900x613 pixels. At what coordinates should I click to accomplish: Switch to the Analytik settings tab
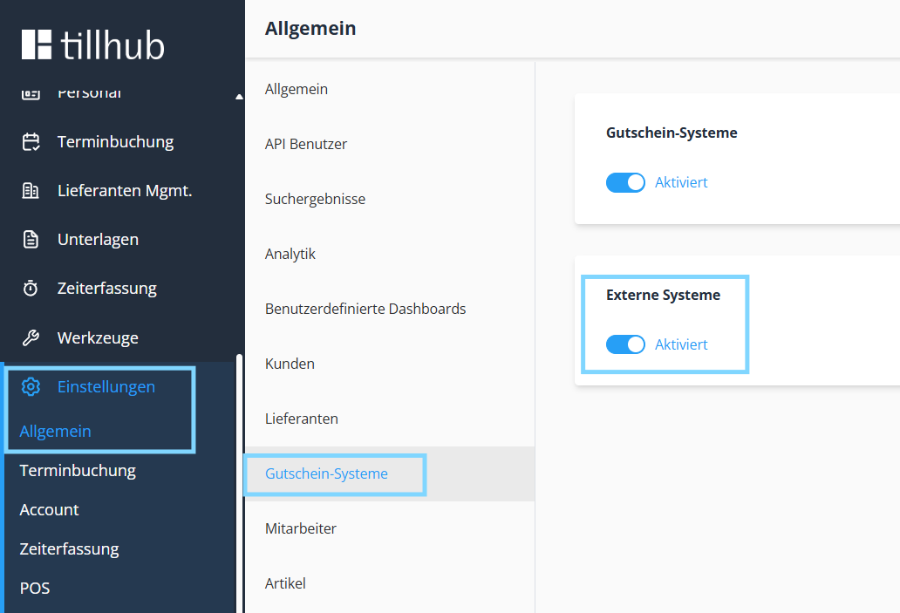290,254
